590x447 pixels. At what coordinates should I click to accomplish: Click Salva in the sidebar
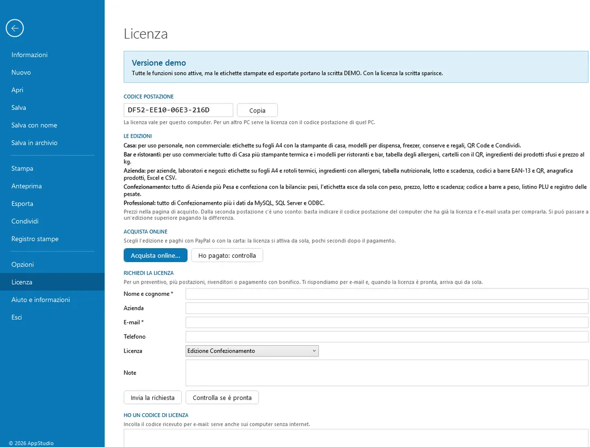(53, 108)
